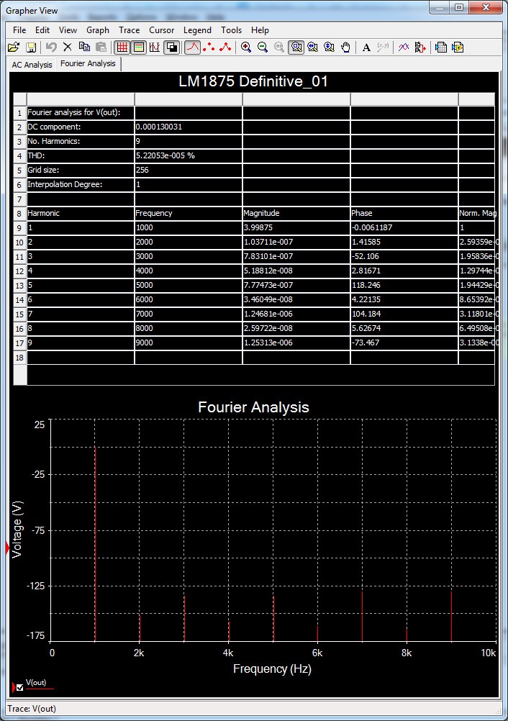
Task: Open the Help menu
Action: [x=260, y=30]
